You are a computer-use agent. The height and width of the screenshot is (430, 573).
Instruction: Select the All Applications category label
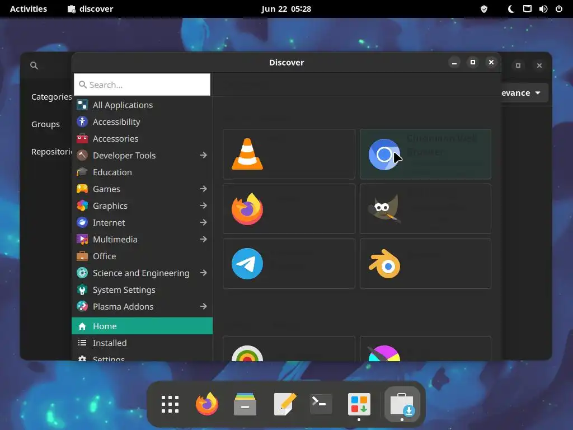click(123, 105)
